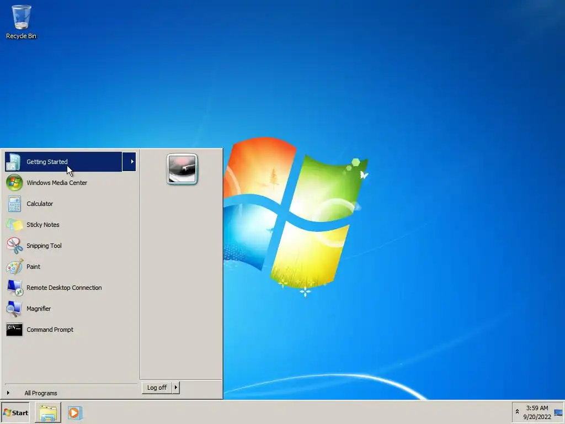This screenshot has height=424, width=565.
Task: Launch Magnifier from its label
Action: (39, 309)
